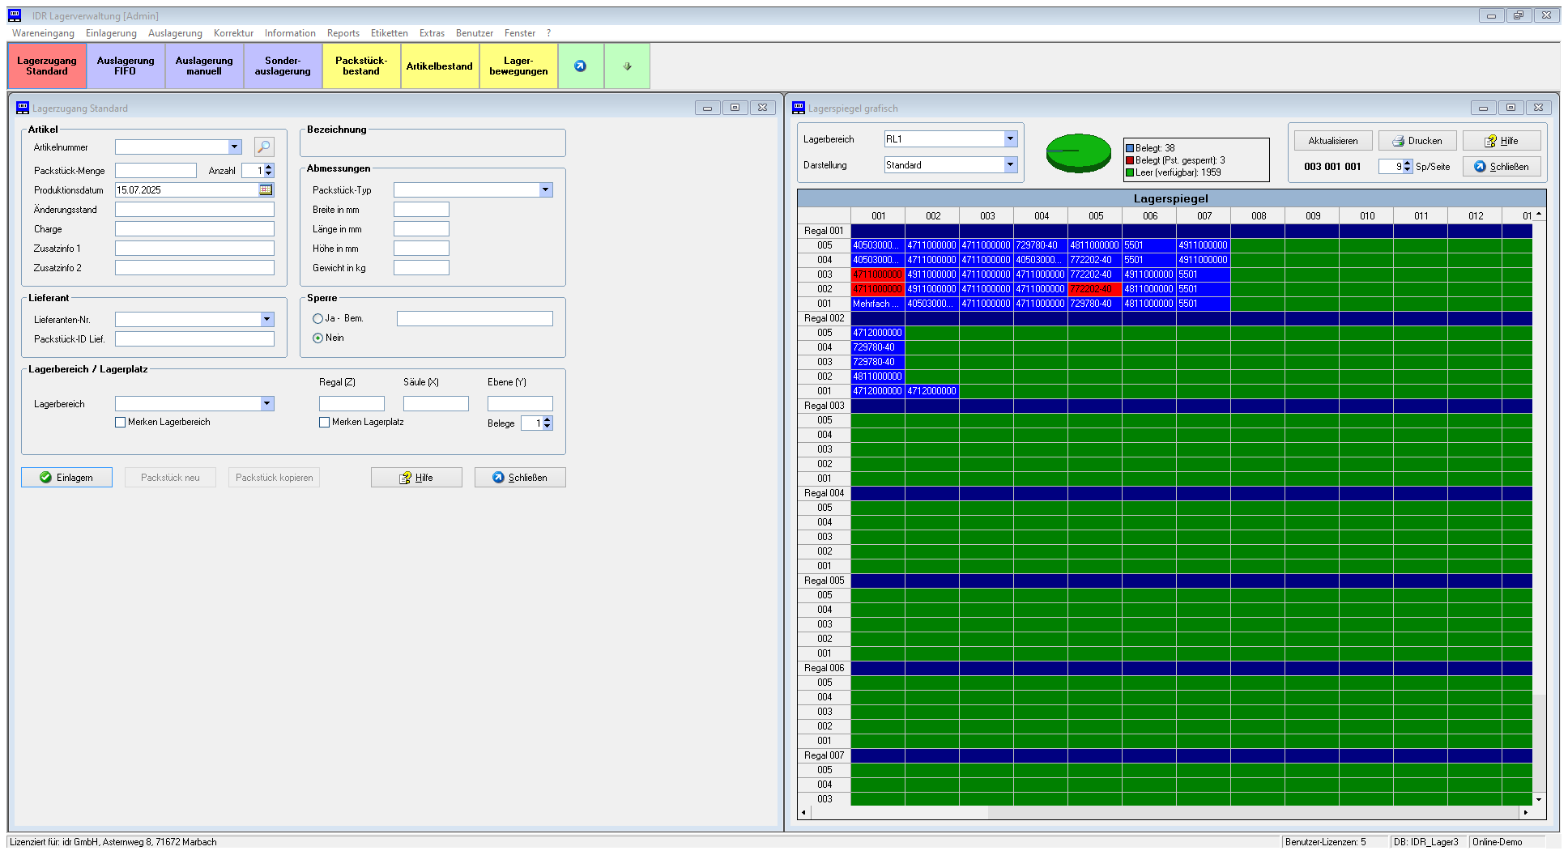
Task: Expand the Packstück-Typ dropdown
Action: click(x=545, y=190)
